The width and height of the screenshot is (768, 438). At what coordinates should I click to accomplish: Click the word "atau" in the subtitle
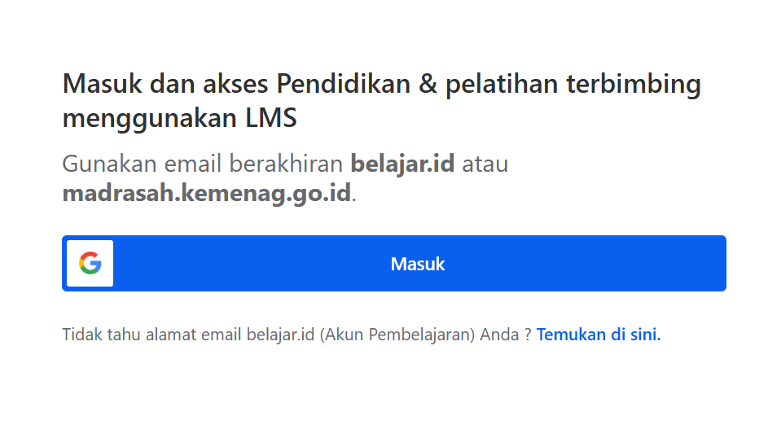(x=485, y=164)
